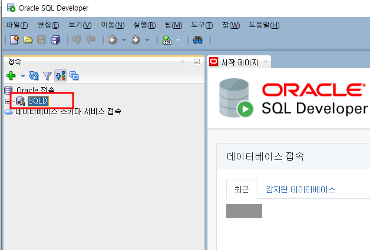Open the 보기(V) menu

(x=80, y=25)
